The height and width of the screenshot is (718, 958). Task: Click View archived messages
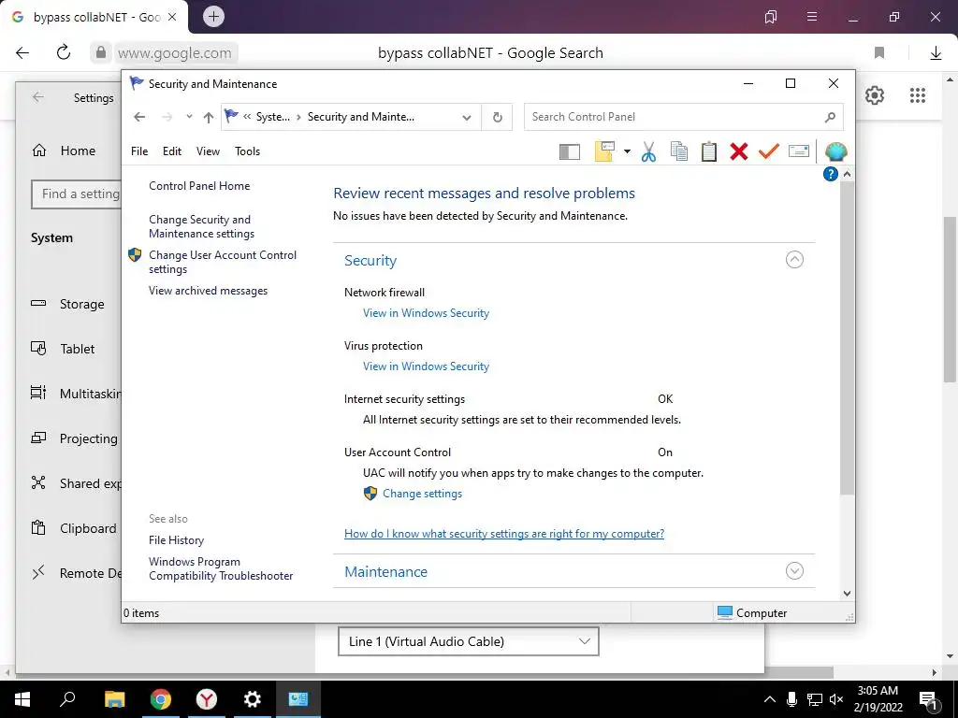[x=208, y=291]
